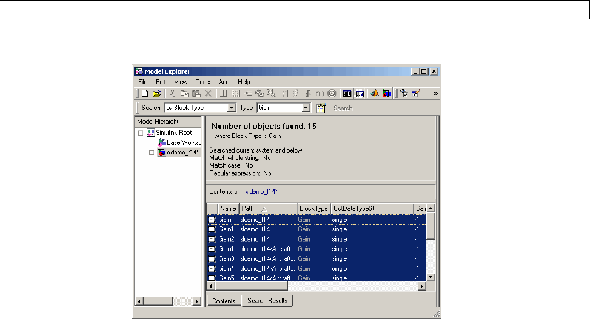
Task: Click the concentric circles target icon
Action: click(x=332, y=94)
